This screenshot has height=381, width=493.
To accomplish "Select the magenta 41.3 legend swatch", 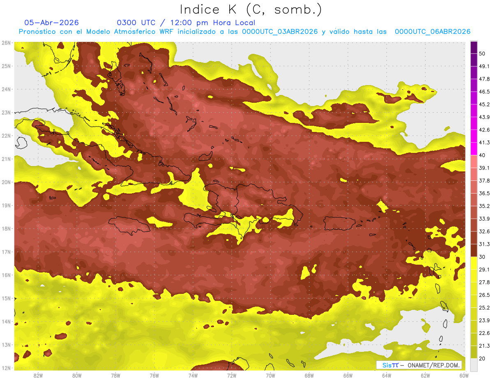I will 474,149.
